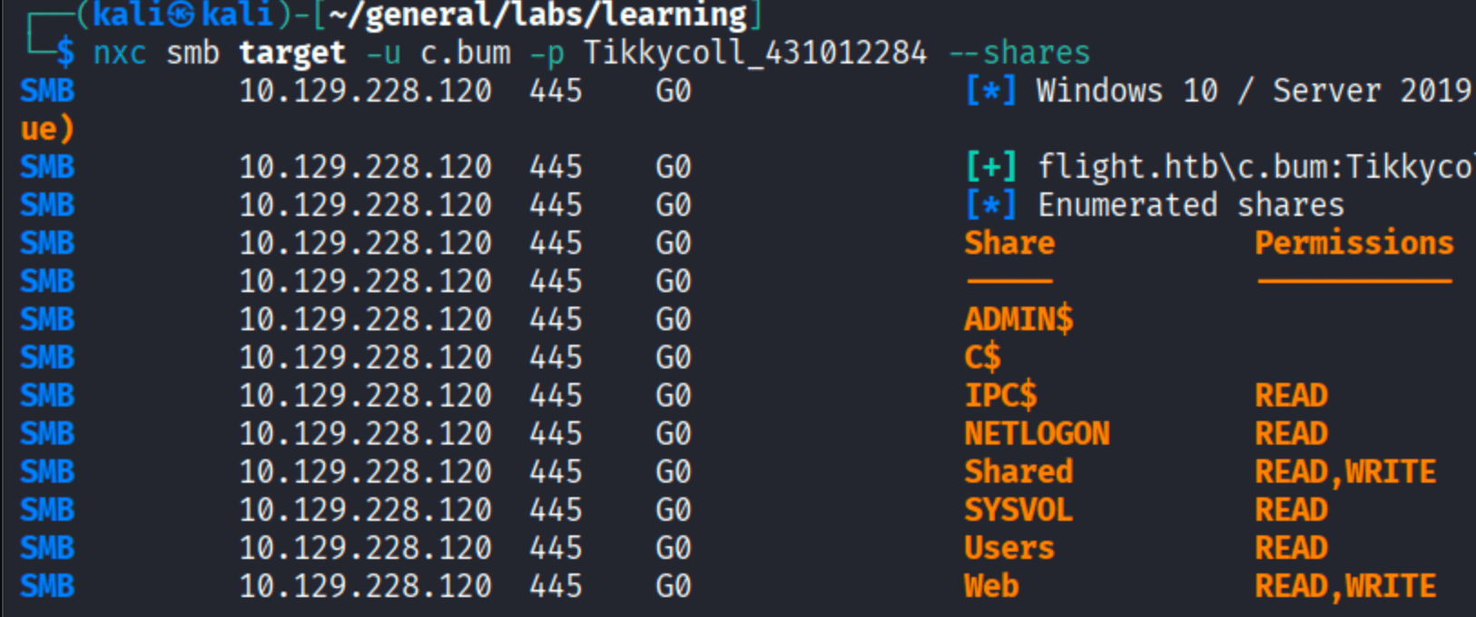1476x617 pixels.
Task: Click the [+] success marker
Action: pos(991,167)
